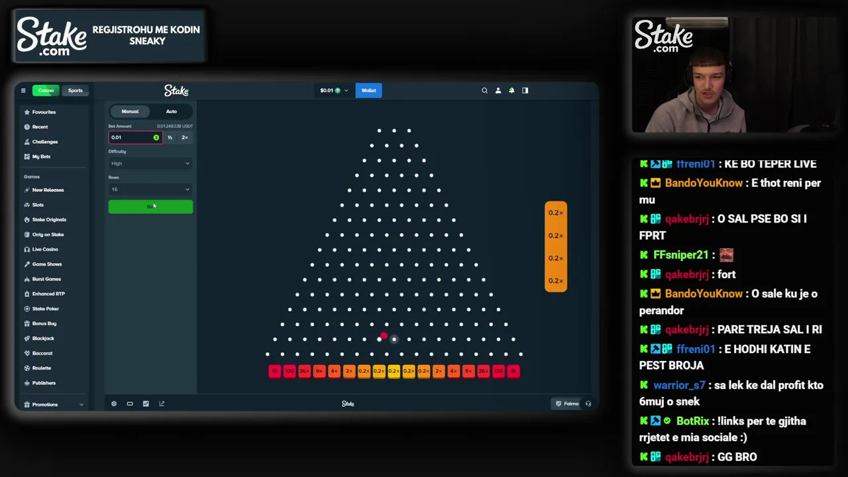Open the Difficulty dropdown
The image size is (848, 477).
pos(150,164)
